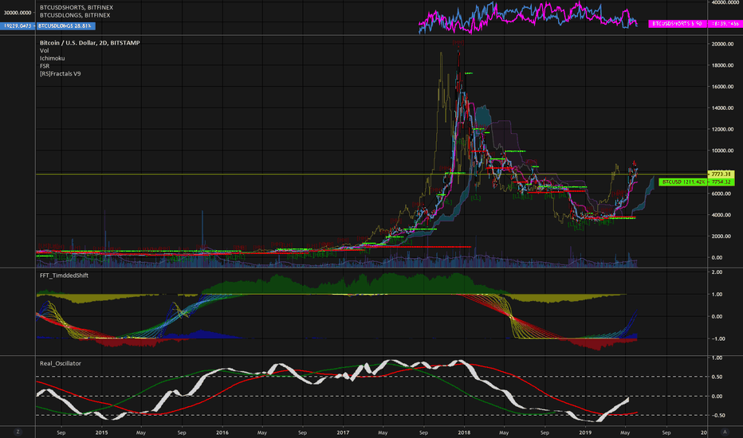The image size is (743, 438).
Task: Select the Ichimoku indicator label
Action: click(x=52, y=58)
